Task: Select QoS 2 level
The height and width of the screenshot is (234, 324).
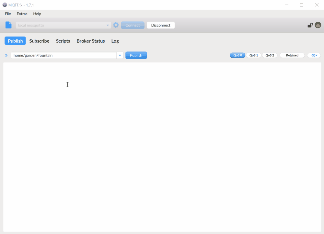Action: coord(270,55)
